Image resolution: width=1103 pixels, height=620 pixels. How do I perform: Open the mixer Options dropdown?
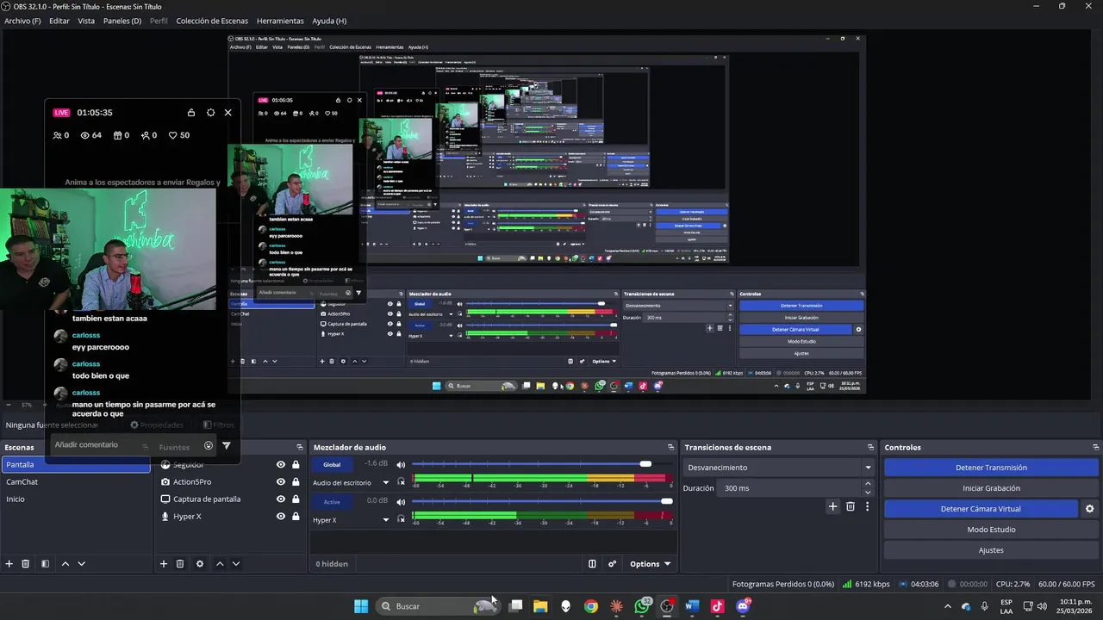(650, 564)
